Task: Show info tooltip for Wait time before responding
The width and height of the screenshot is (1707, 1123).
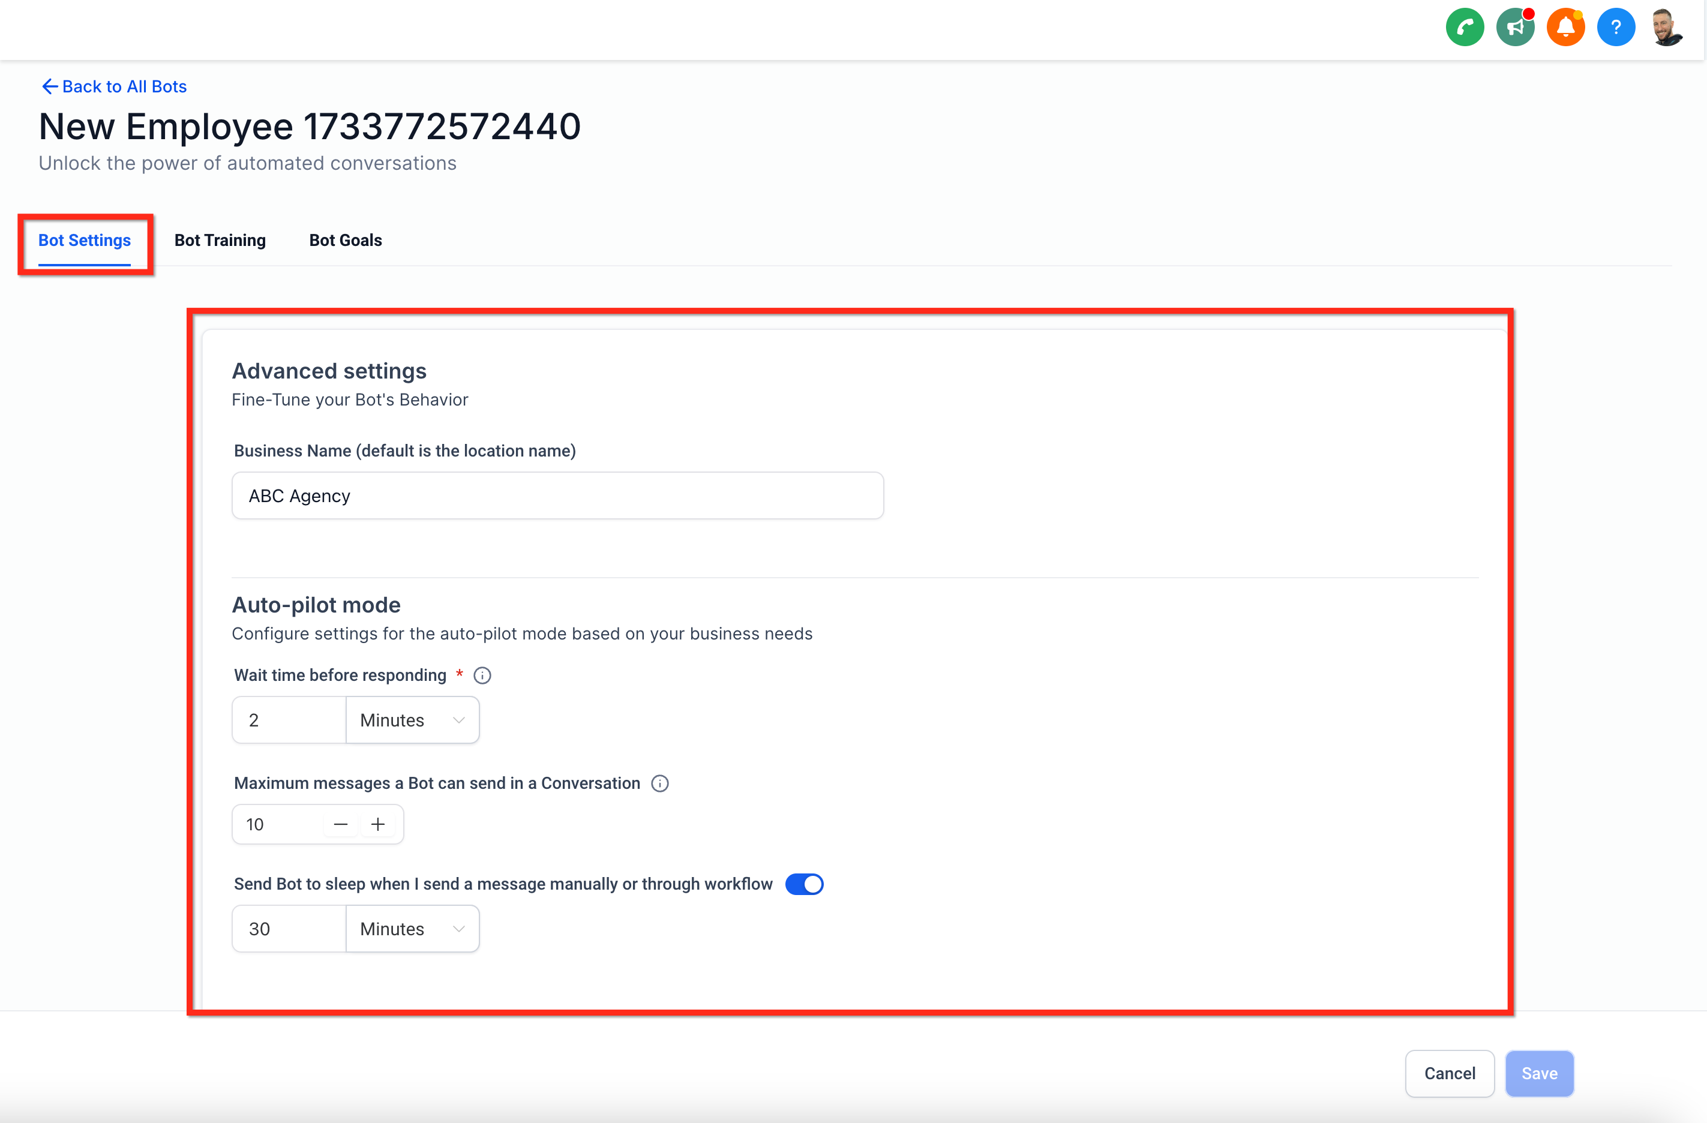Action: pyautogui.click(x=482, y=675)
